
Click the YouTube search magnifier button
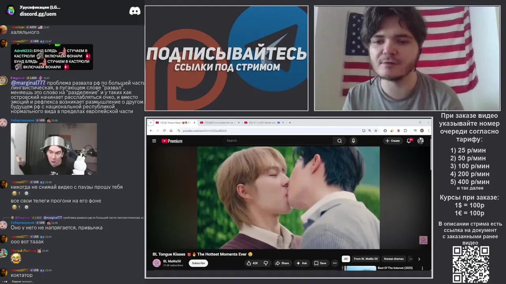click(x=339, y=141)
